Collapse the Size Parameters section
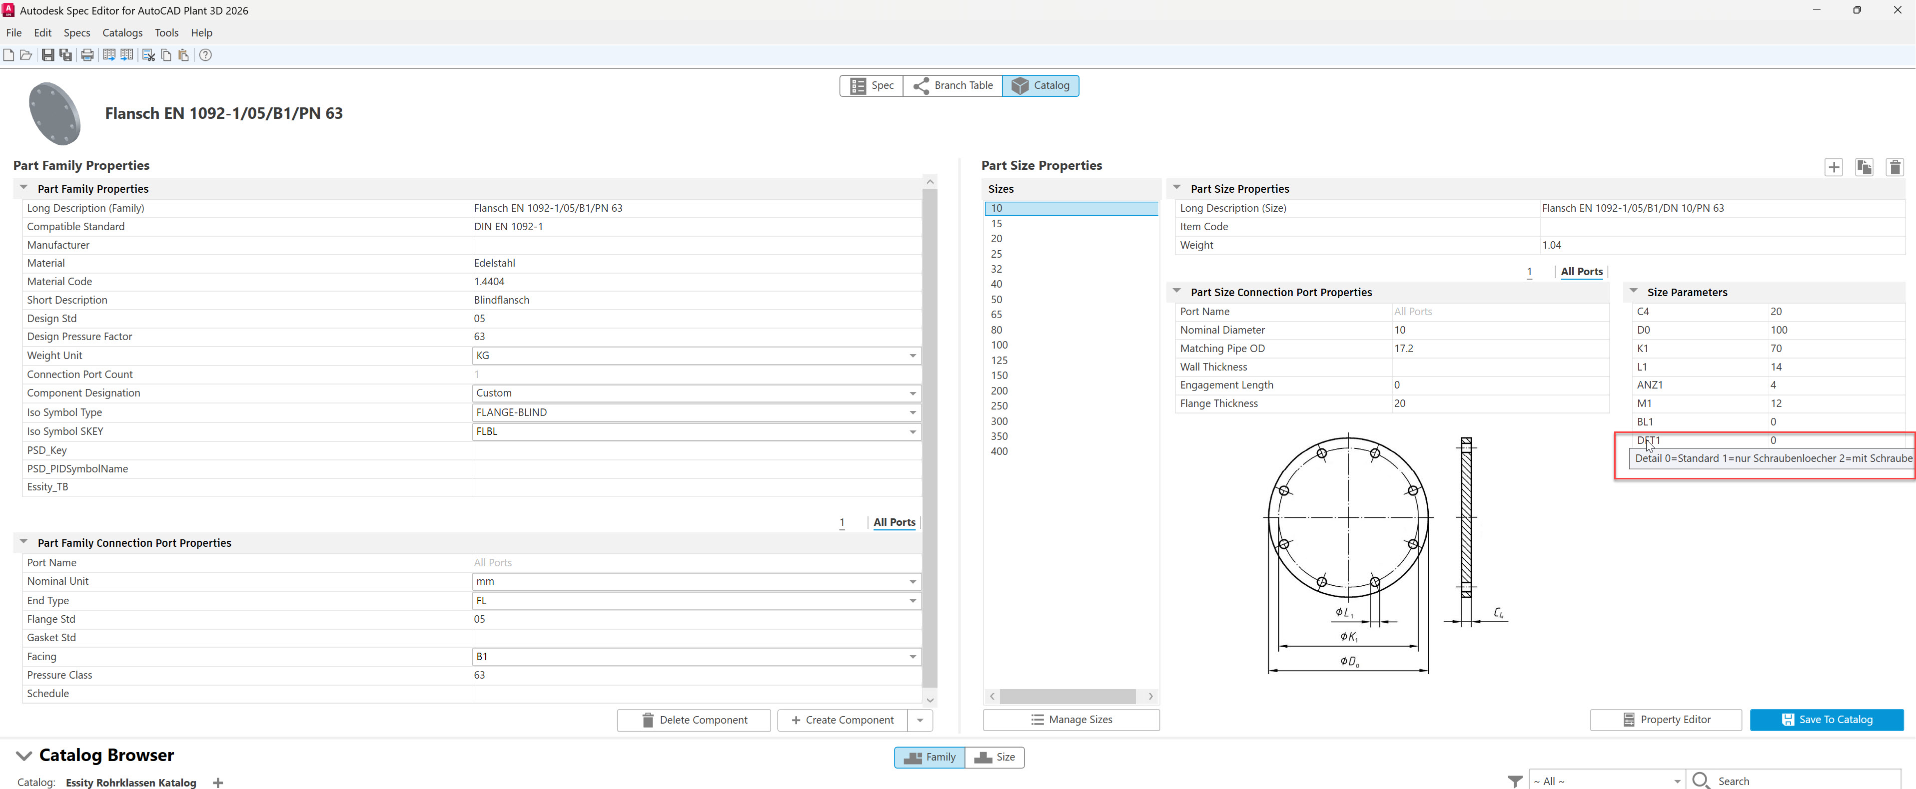Screen dimensions: 1916x789 1633,291
